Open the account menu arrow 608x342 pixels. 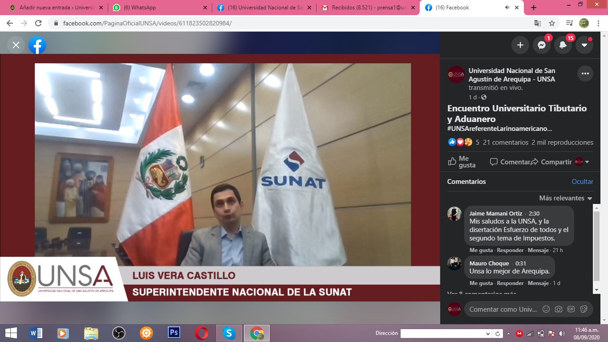point(584,45)
